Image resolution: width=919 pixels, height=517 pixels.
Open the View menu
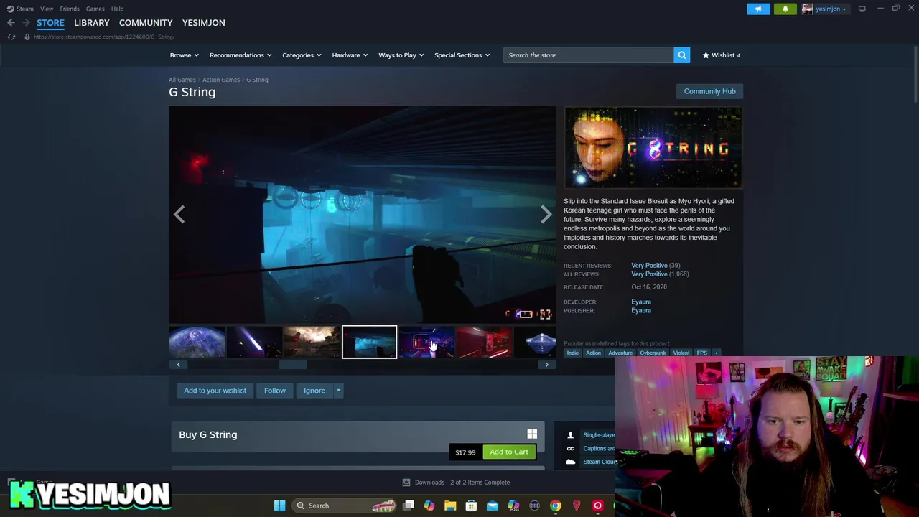coord(47,9)
